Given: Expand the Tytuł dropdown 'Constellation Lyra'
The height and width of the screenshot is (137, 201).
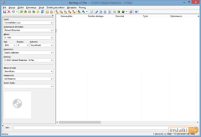Looking at the screenshot, I should point(51,23).
